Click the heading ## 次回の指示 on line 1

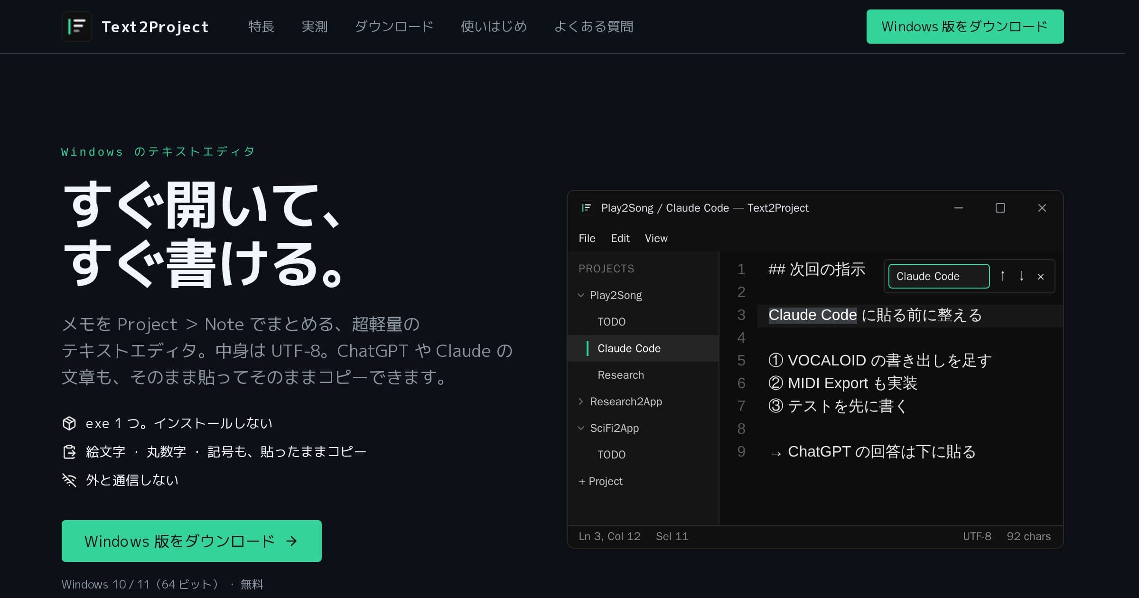click(x=816, y=270)
